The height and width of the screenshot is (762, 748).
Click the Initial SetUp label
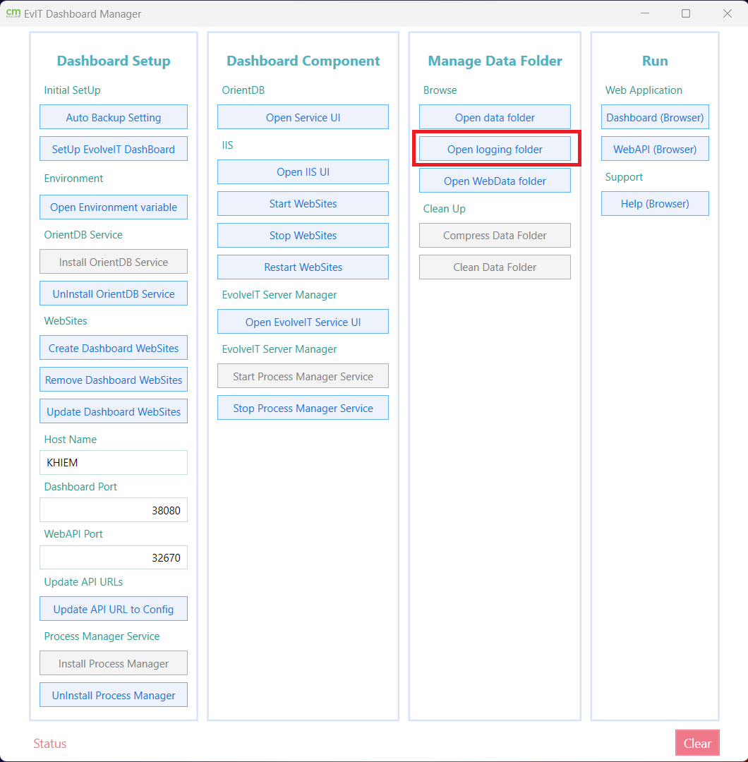pos(72,90)
